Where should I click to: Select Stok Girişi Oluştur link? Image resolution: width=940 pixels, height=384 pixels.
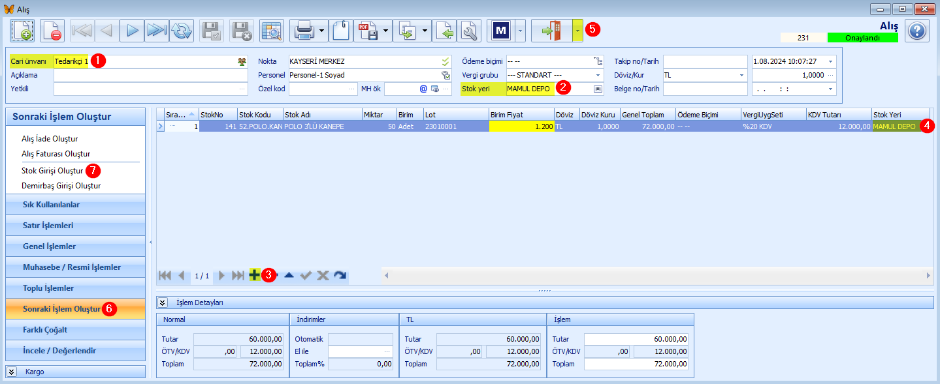pyautogui.click(x=52, y=171)
